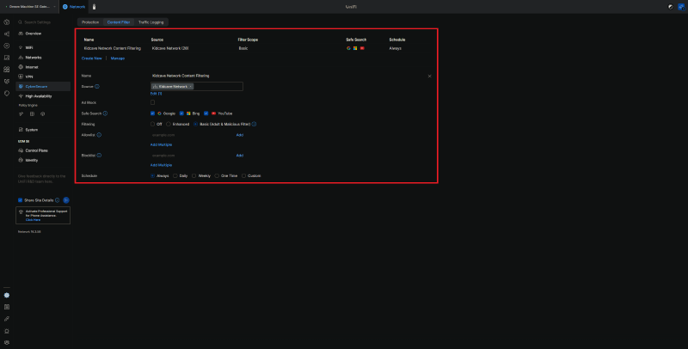
Task: Open the Settings gear in left rail
Action: pos(7,295)
